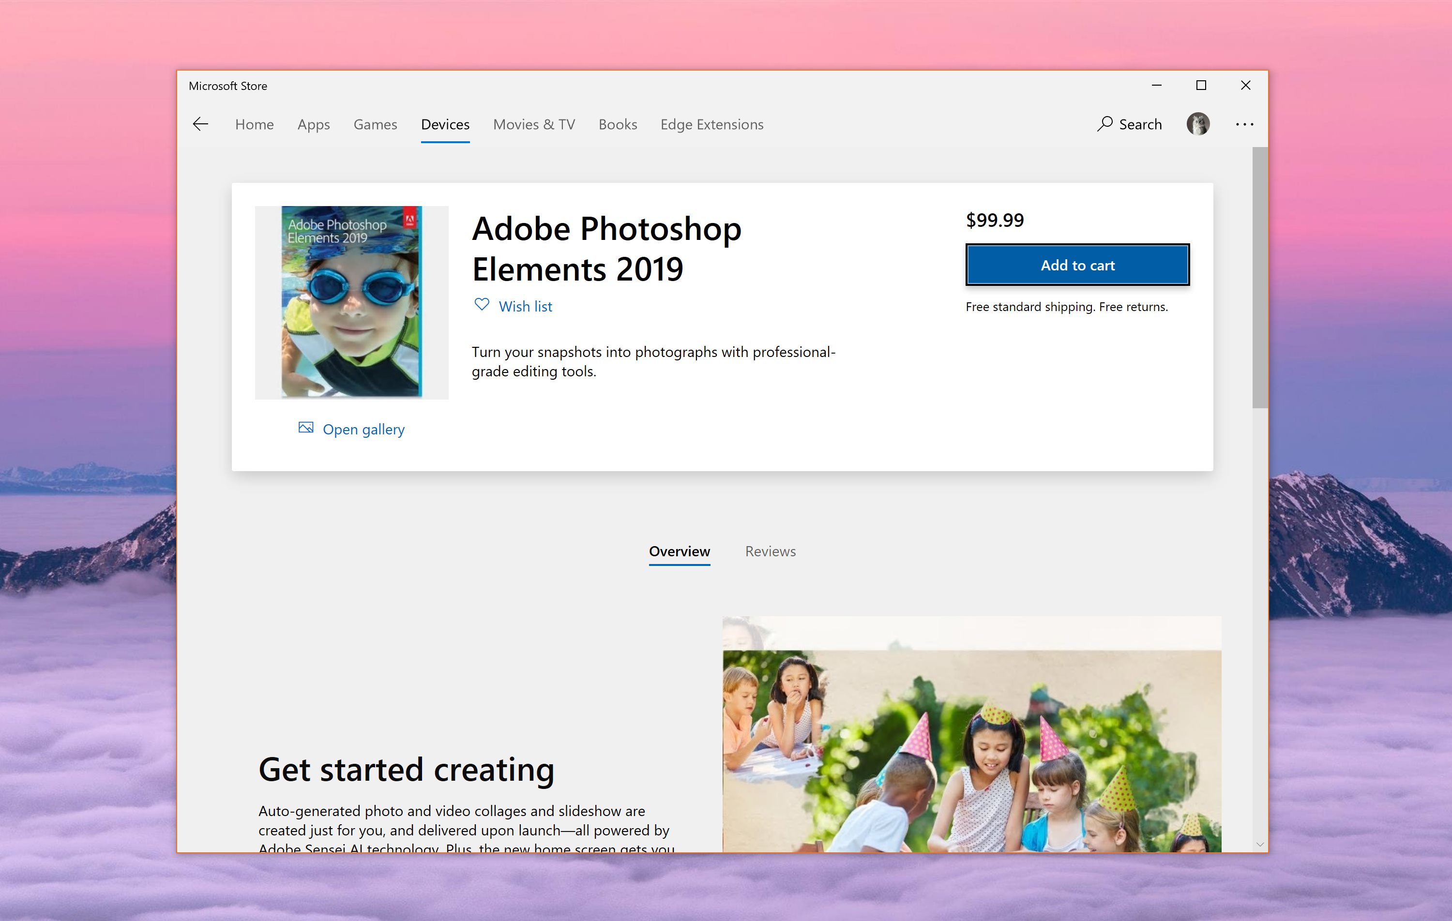
Task: Add Adobe Photoshop Elements 2019 to cart
Action: click(x=1077, y=264)
